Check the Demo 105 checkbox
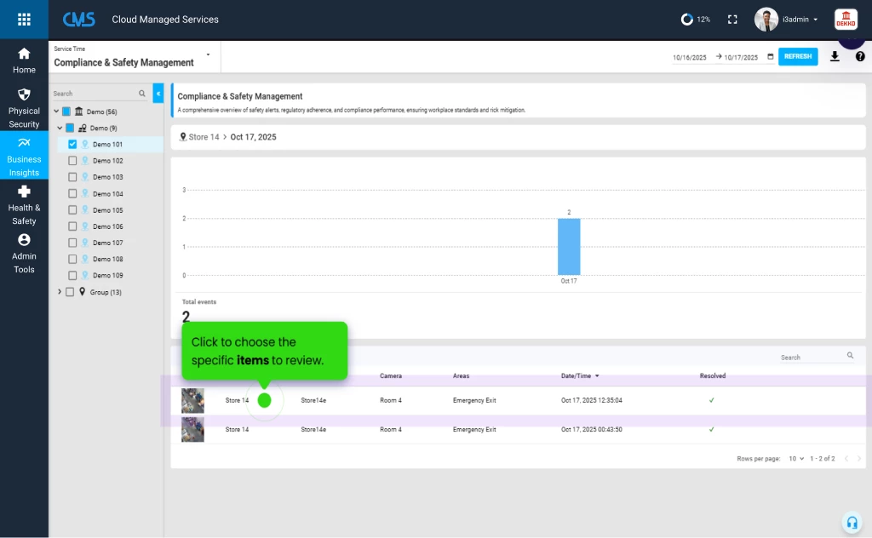This screenshot has width=872, height=538. tap(71, 209)
